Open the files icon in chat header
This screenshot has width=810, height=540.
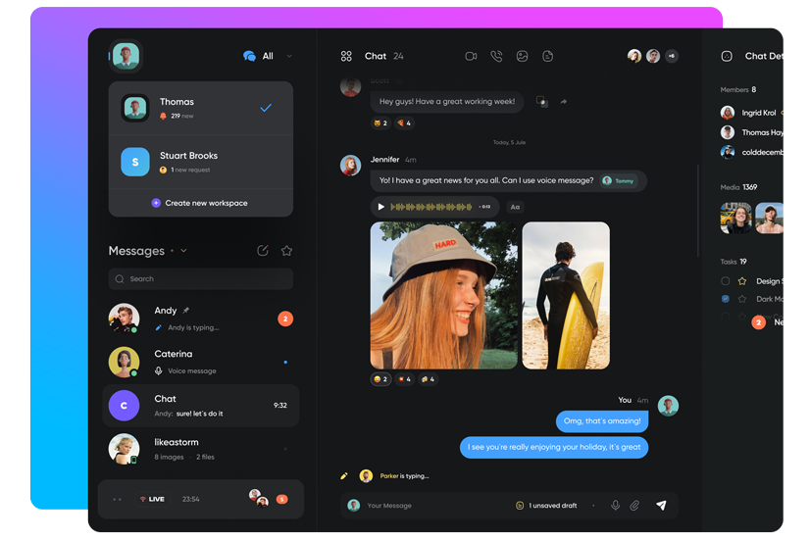547,56
